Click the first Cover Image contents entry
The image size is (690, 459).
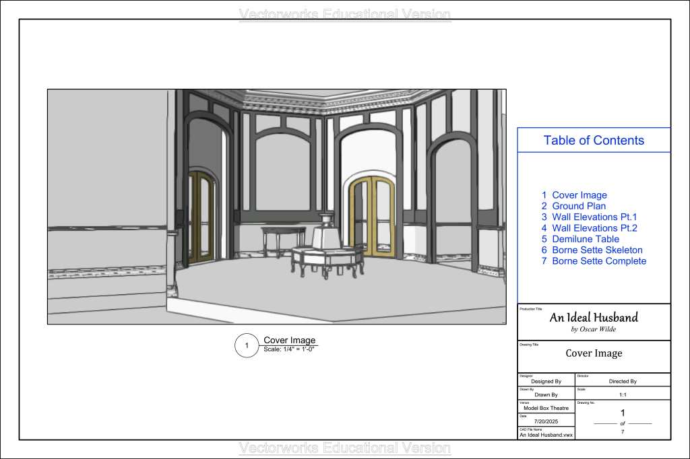(x=579, y=195)
